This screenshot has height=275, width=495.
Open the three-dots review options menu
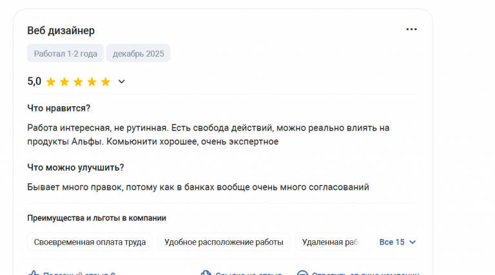tap(411, 30)
